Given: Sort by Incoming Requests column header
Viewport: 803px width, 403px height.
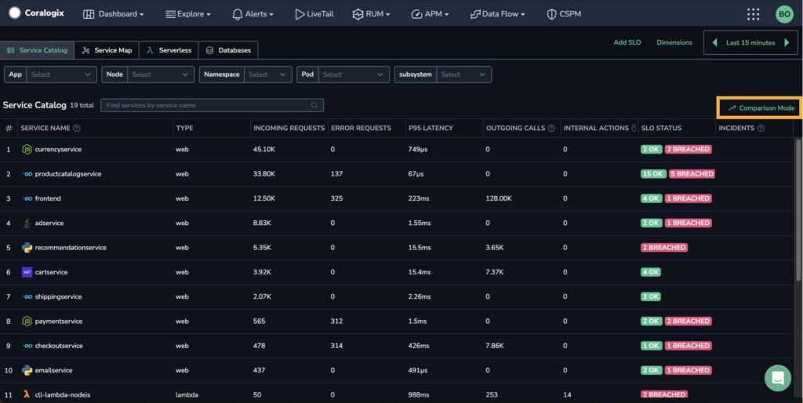Looking at the screenshot, I should (x=289, y=128).
